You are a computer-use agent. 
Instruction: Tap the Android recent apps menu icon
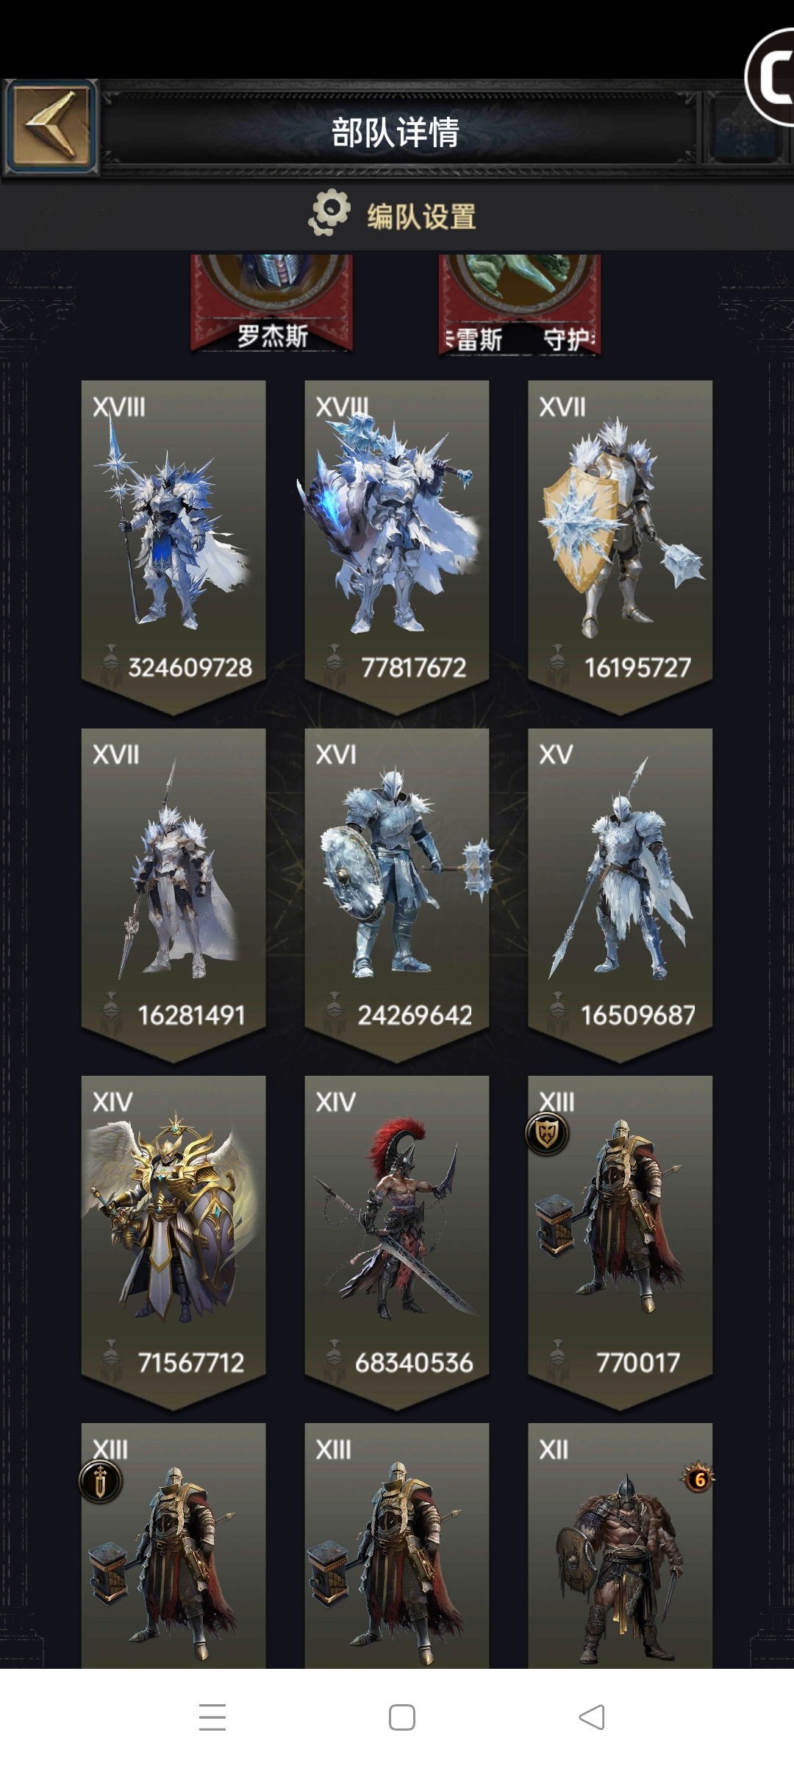pyautogui.click(x=212, y=1717)
